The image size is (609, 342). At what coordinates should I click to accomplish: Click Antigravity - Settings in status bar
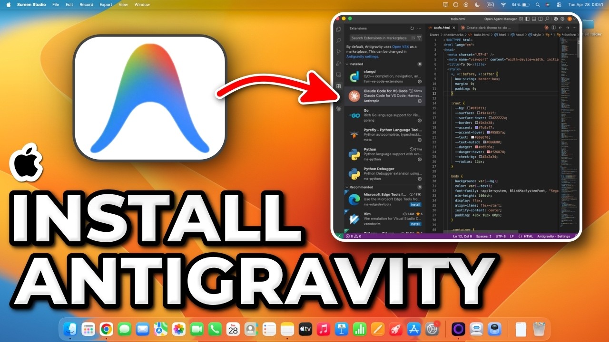click(x=553, y=236)
